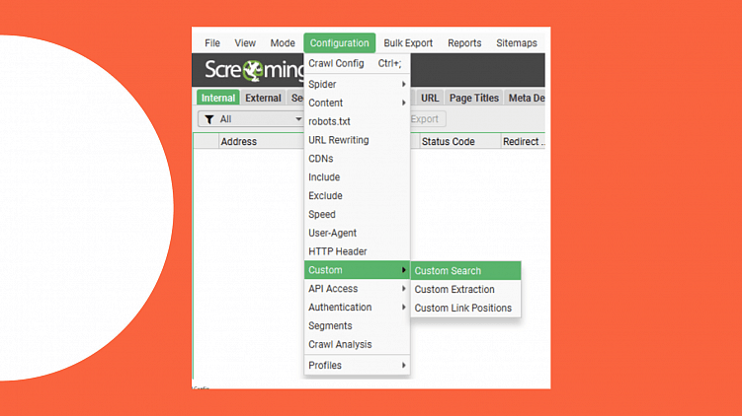Choose Custom Extraction from submenu
Image resolution: width=742 pixels, height=416 pixels.
[465, 290]
